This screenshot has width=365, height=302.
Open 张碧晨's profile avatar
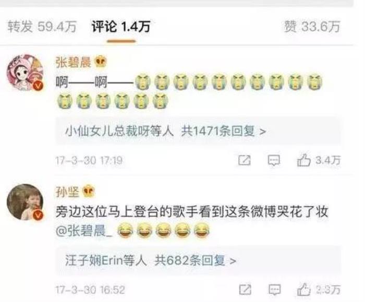point(26,73)
